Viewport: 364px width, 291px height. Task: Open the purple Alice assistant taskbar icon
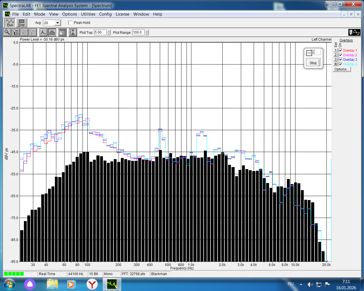[x=30, y=284]
